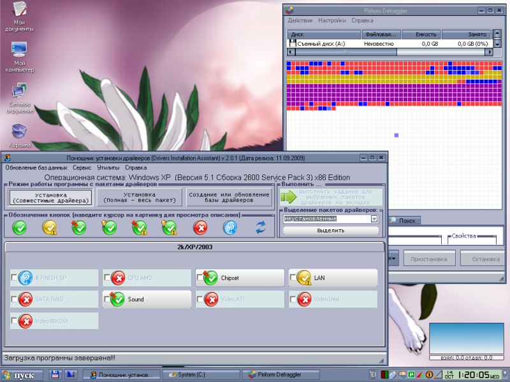Click the blue question mark legend icon
510x382 pixels.
coord(230,227)
